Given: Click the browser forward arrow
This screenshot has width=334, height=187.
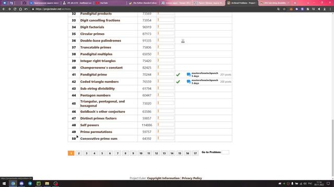Looking at the screenshot, I should pyautogui.click(x=9, y=9).
